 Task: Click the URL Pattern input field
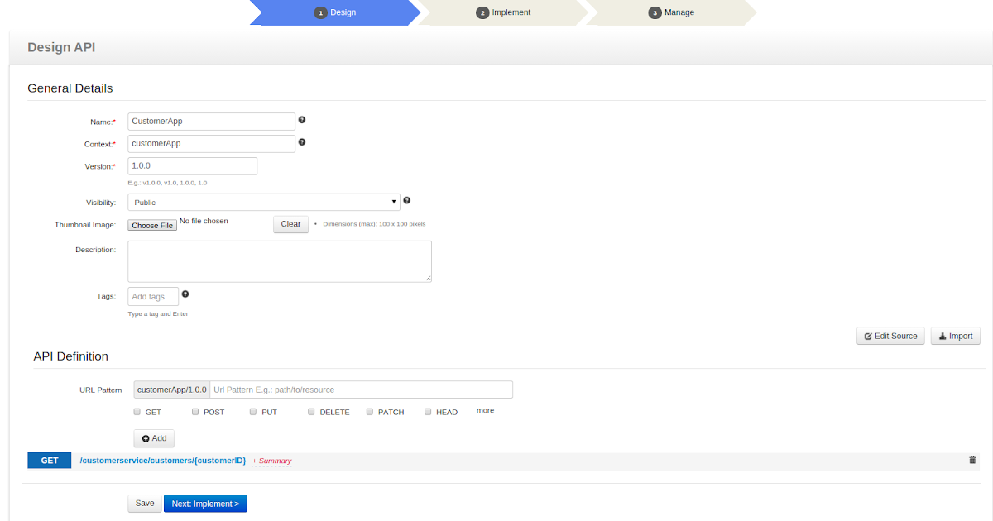click(x=362, y=389)
